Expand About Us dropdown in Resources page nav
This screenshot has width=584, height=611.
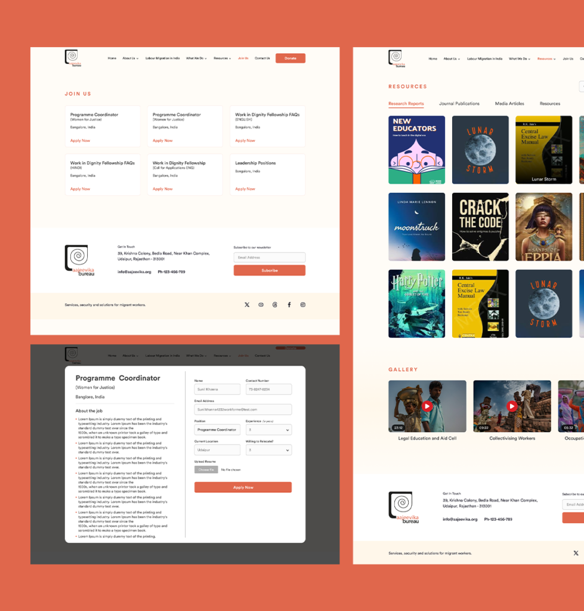coord(452,58)
